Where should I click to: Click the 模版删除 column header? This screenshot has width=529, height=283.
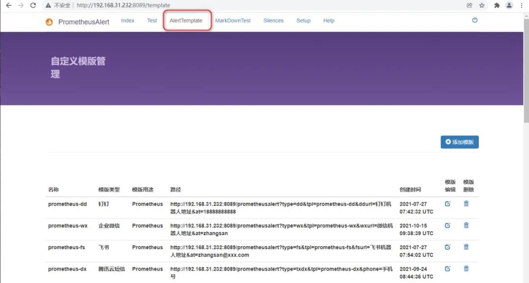pyautogui.click(x=469, y=186)
